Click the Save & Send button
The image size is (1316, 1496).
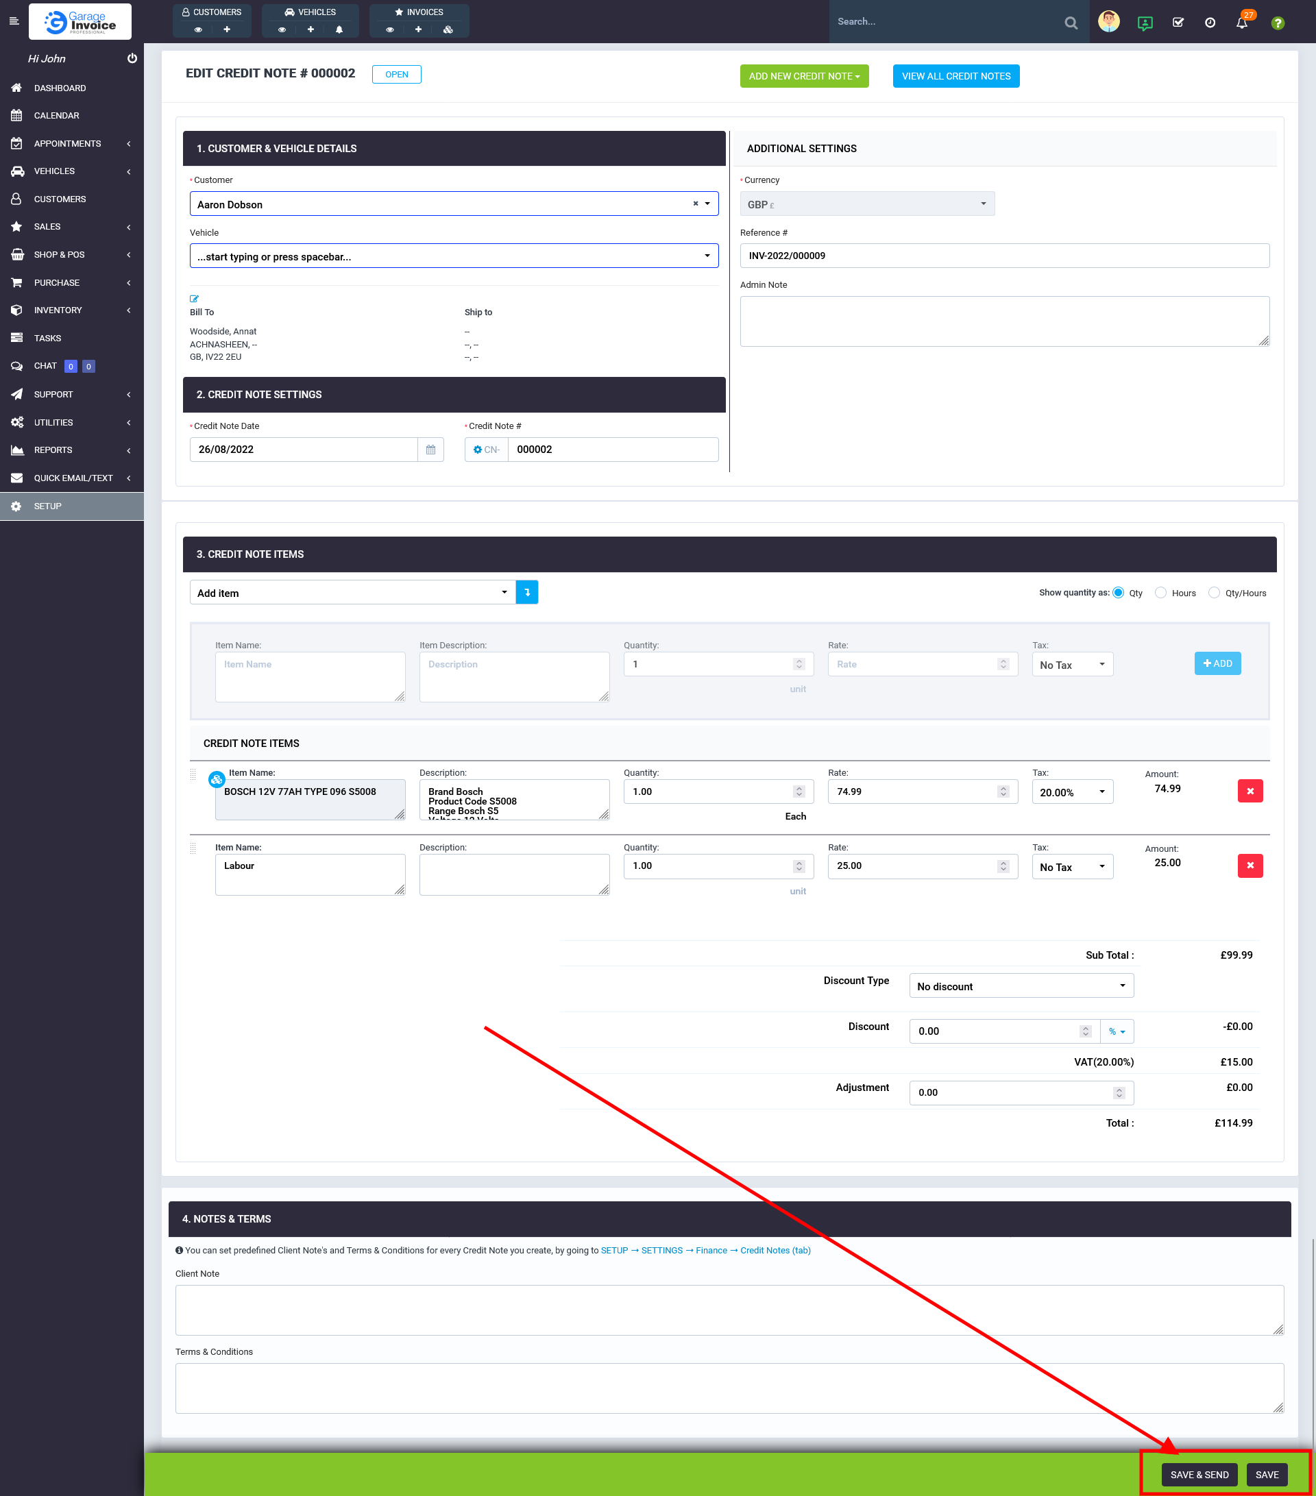[1199, 1474]
